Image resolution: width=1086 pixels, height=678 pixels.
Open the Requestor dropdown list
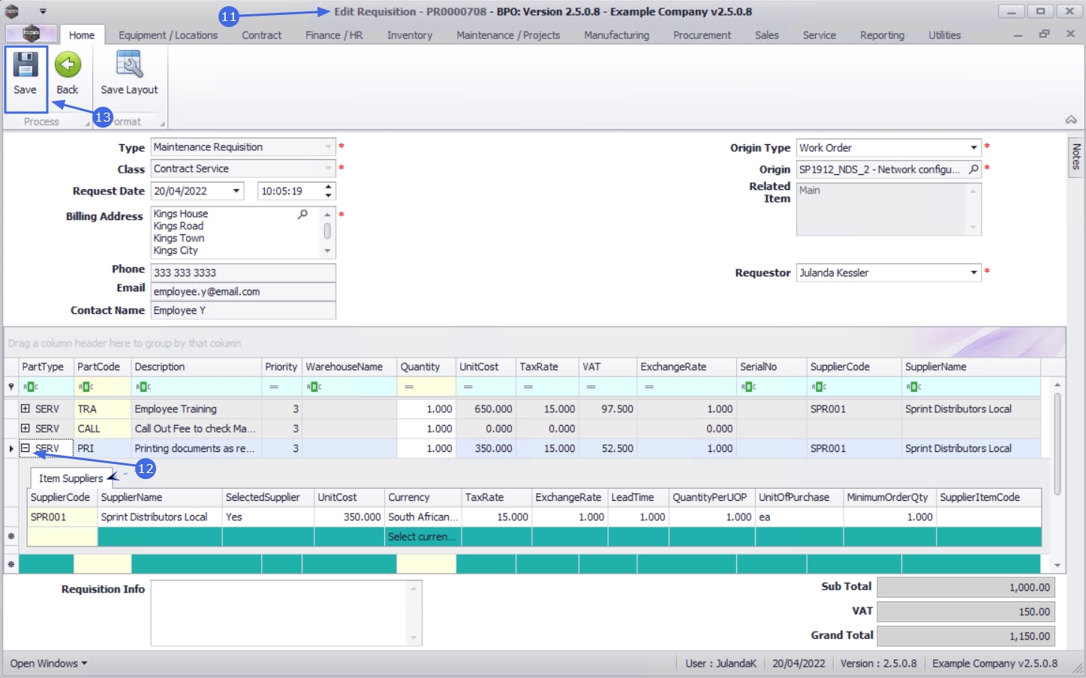coord(973,273)
